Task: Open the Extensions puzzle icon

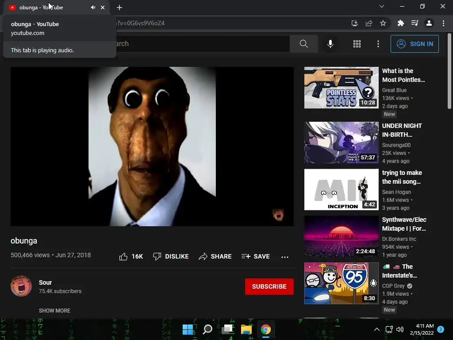Action: 400,23
